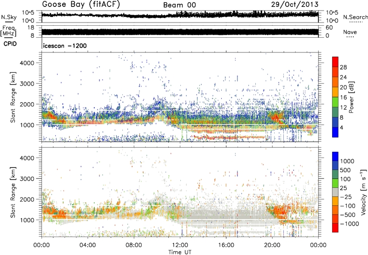Click the '18' tick on the frequency axis
The image size is (368, 255).
click(31, 28)
